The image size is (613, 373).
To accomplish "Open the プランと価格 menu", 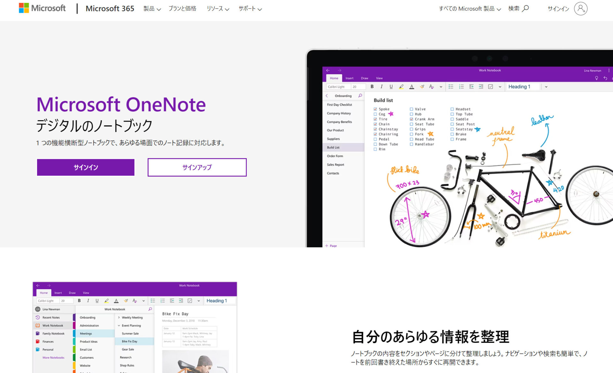I will click(182, 9).
